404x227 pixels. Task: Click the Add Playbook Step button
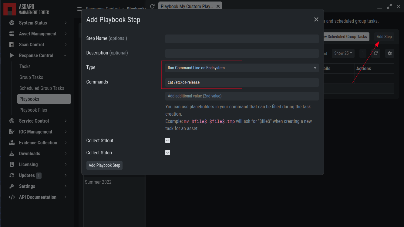pos(104,165)
